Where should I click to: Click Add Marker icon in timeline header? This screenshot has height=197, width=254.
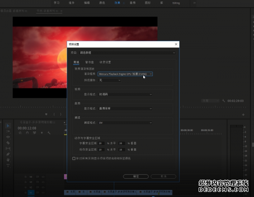pyautogui.click(x=42, y=133)
